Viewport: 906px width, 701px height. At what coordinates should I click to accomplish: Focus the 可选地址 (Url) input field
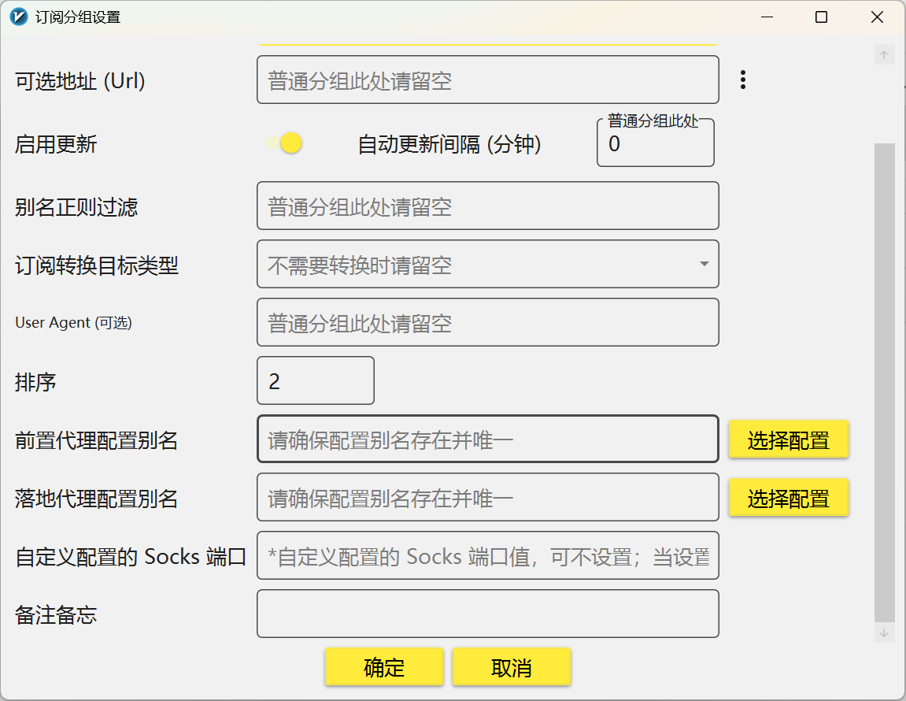pyautogui.click(x=488, y=80)
